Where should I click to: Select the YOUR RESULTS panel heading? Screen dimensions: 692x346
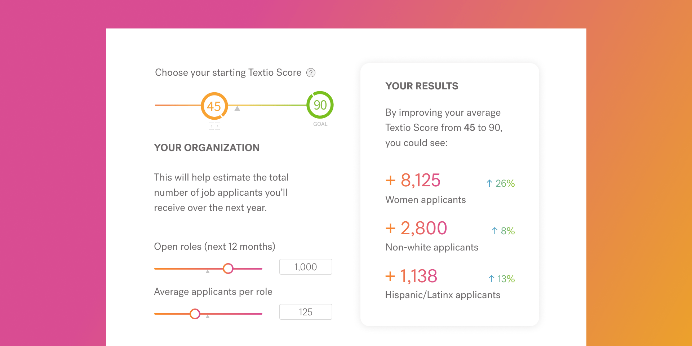422,86
